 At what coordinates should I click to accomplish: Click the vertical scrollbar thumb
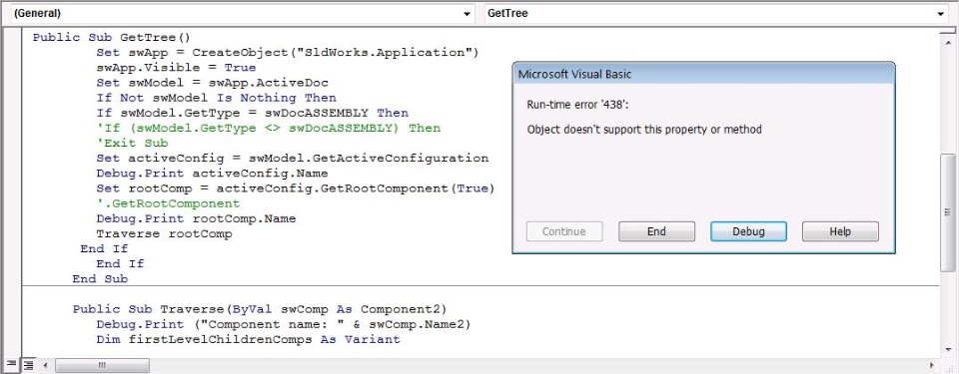pyautogui.click(x=946, y=212)
